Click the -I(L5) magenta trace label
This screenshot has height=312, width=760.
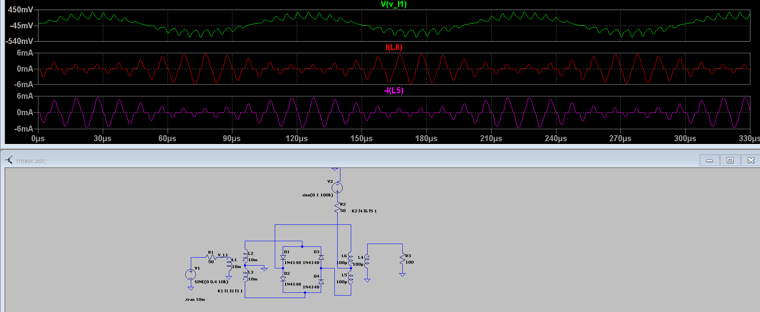click(394, 91)
